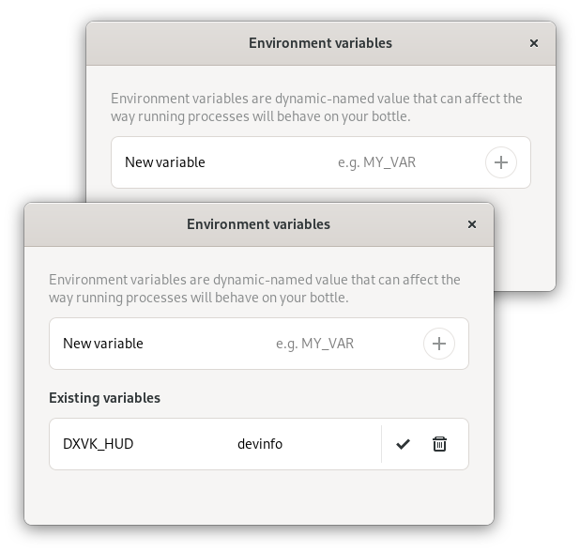Delete the DXVK_HUD variable with the trash icon
Image resolution: width=580 pixels, height=552 pixels.
[439, 444]
